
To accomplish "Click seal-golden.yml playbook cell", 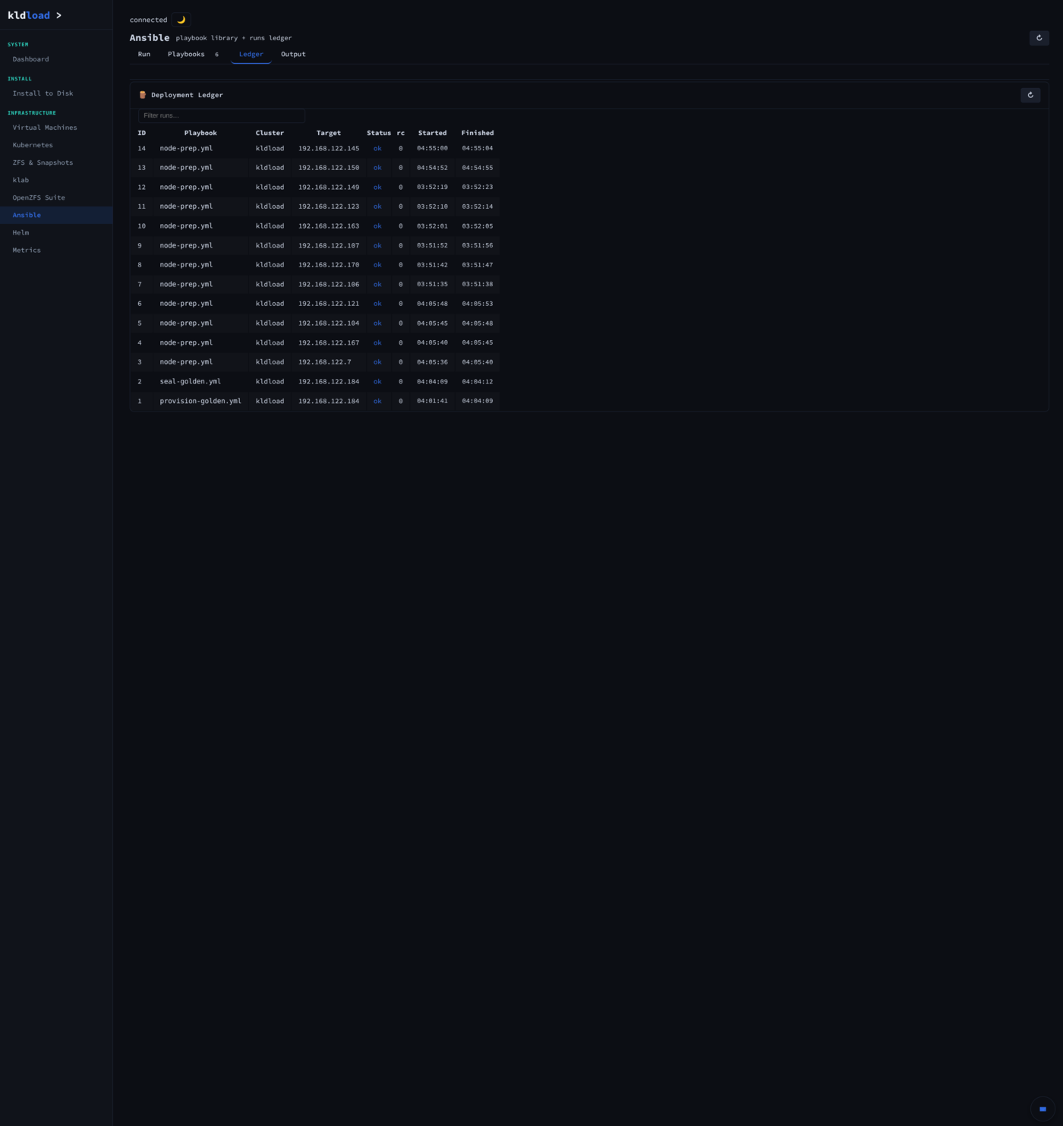I will tap(191, 382).
